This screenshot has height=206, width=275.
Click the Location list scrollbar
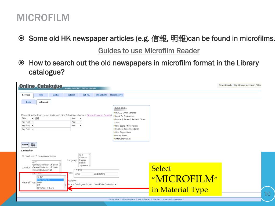(x=60, y=167)
